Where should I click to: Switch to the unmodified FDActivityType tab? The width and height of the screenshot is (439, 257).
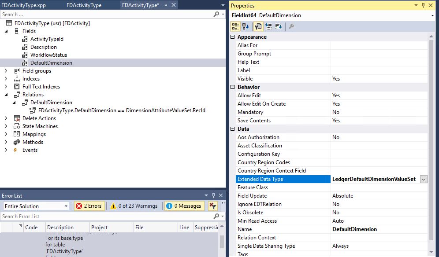(x=84, y=5)
